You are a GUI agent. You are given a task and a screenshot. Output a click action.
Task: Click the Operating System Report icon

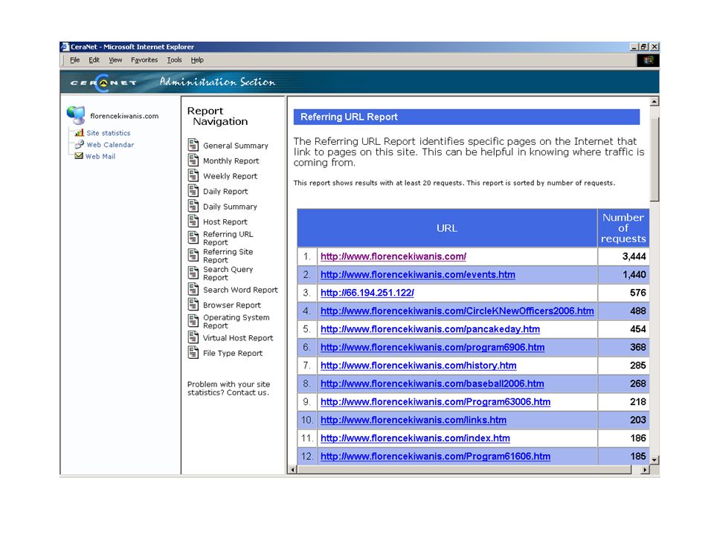coord(193,321)
